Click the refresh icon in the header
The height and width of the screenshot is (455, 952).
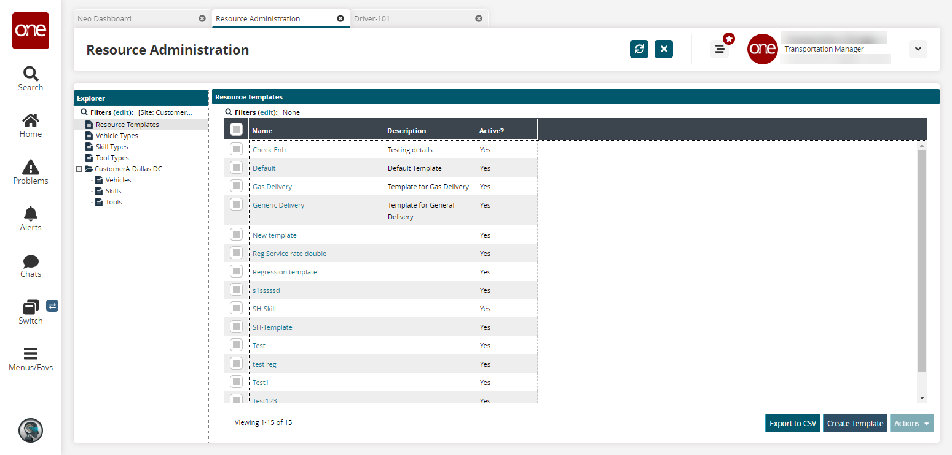[x=639, y=49]
